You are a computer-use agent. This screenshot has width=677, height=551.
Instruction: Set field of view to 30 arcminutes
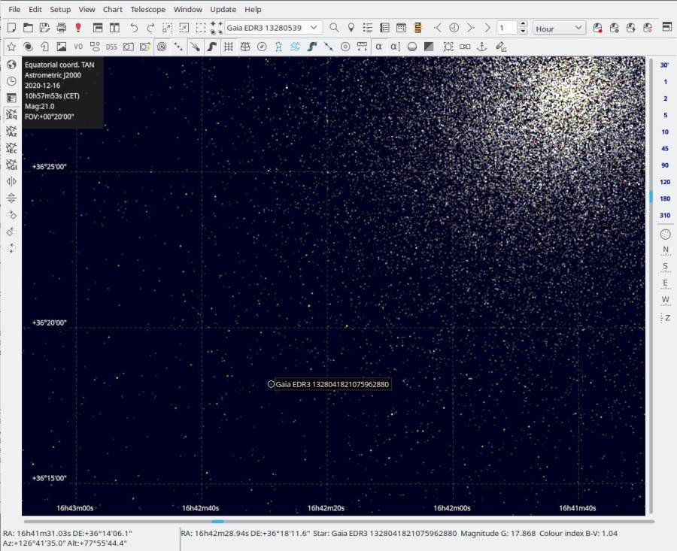(x=665, y=65)
